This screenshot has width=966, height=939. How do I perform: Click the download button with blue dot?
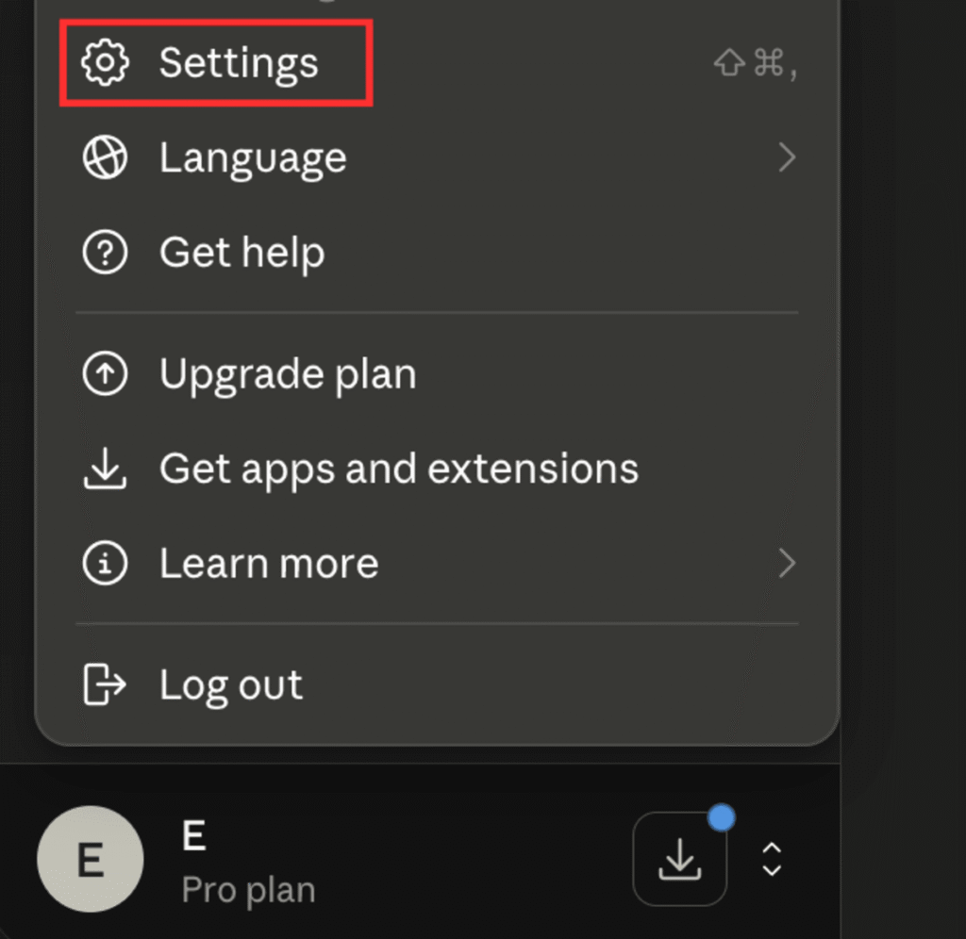point(679,858)
